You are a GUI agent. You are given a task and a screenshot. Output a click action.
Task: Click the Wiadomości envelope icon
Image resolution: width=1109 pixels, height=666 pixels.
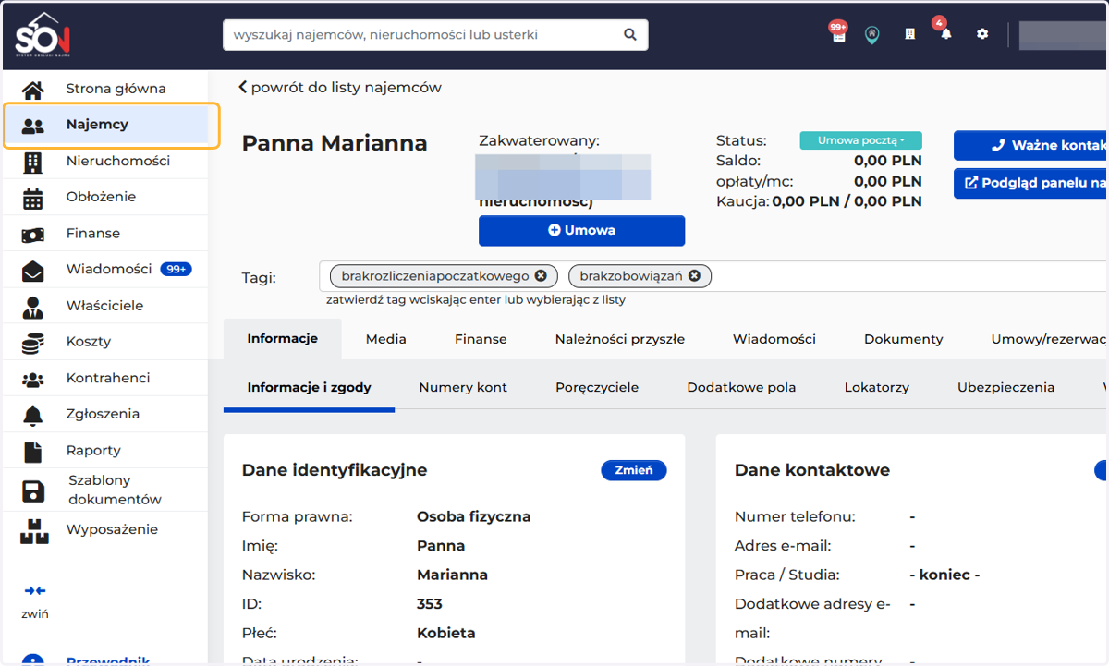click(x=32, y=271)
